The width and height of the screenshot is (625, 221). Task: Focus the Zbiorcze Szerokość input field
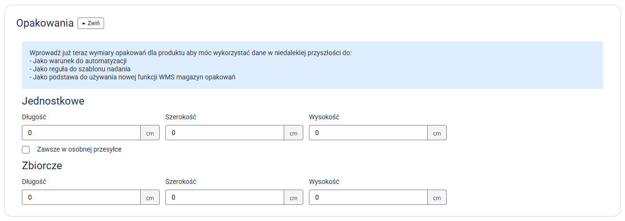[x=224, y=197]
